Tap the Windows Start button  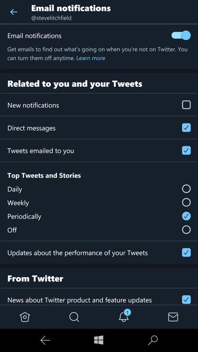pyautogui.click(x=99, y=340)
